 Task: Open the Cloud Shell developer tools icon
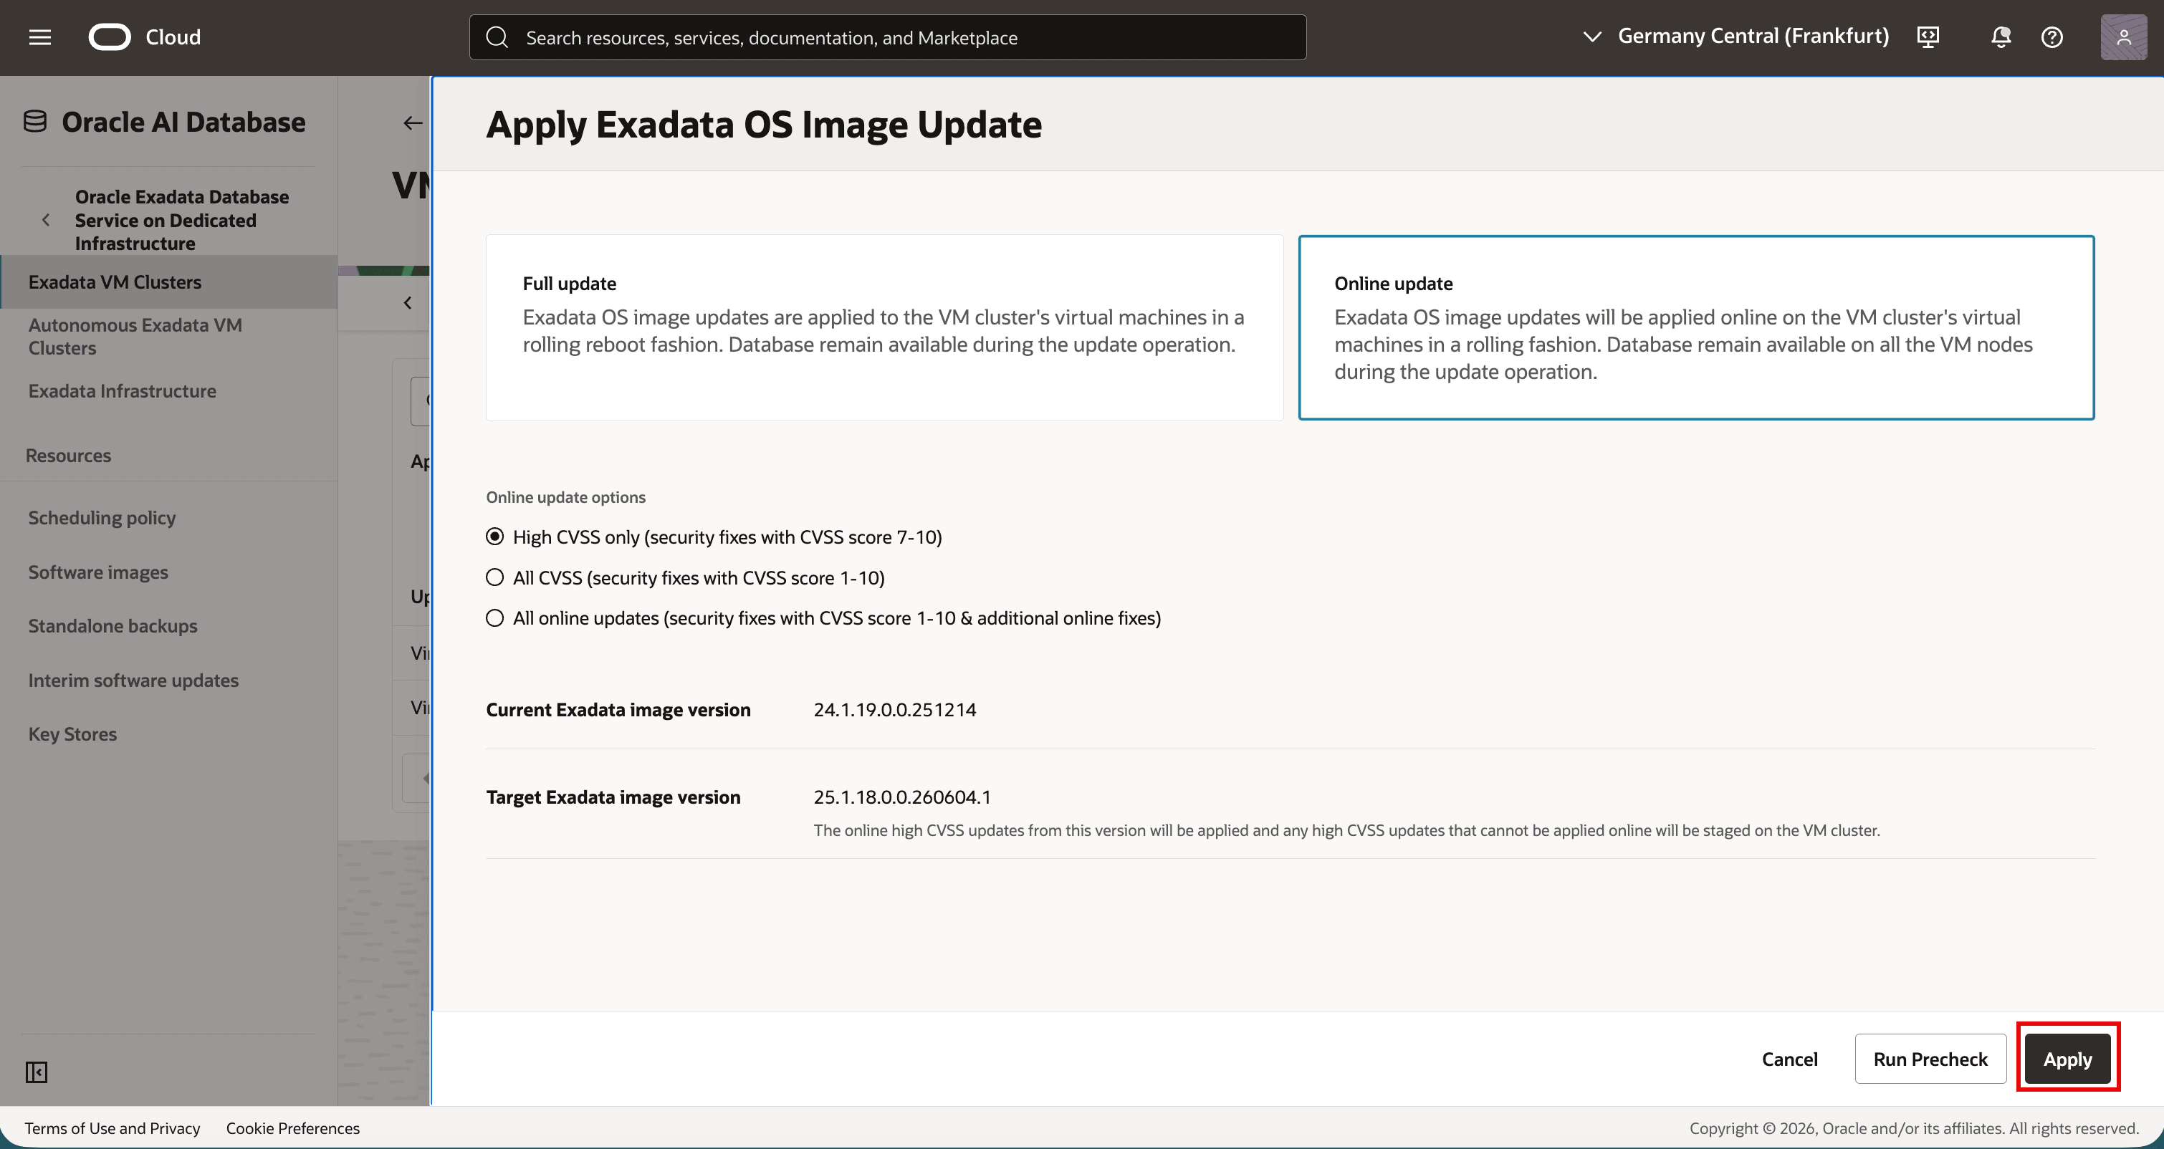[1928, 37]
